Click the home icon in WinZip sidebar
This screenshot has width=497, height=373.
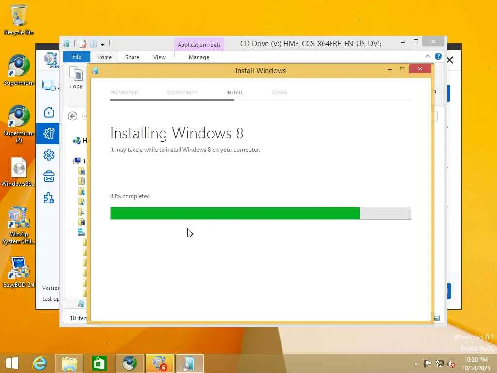tap(49, 112)
